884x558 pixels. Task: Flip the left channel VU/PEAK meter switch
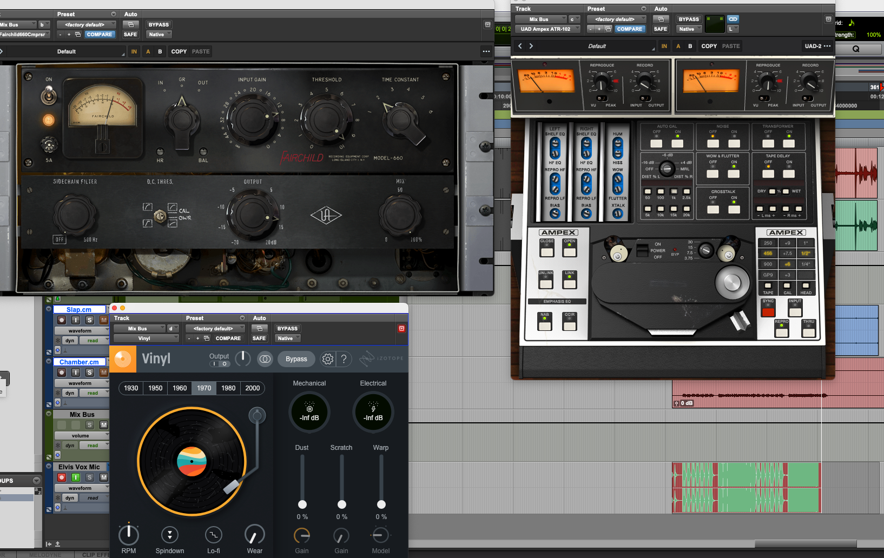pyautogui.click(x=601, y=98)
